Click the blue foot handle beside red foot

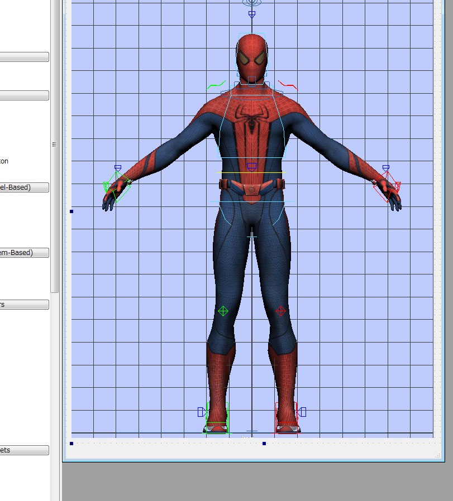coord(302,412)
